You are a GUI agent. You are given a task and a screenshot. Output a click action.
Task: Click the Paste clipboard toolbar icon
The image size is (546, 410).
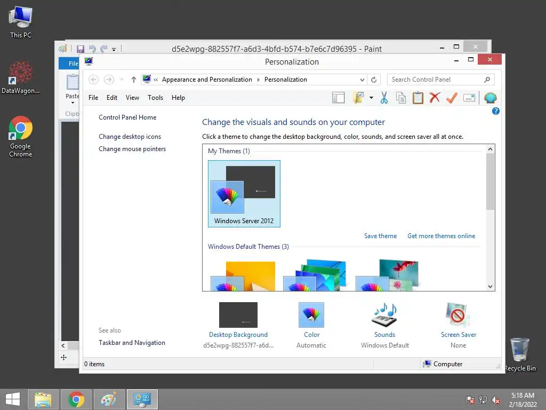[x=418, y=98]
